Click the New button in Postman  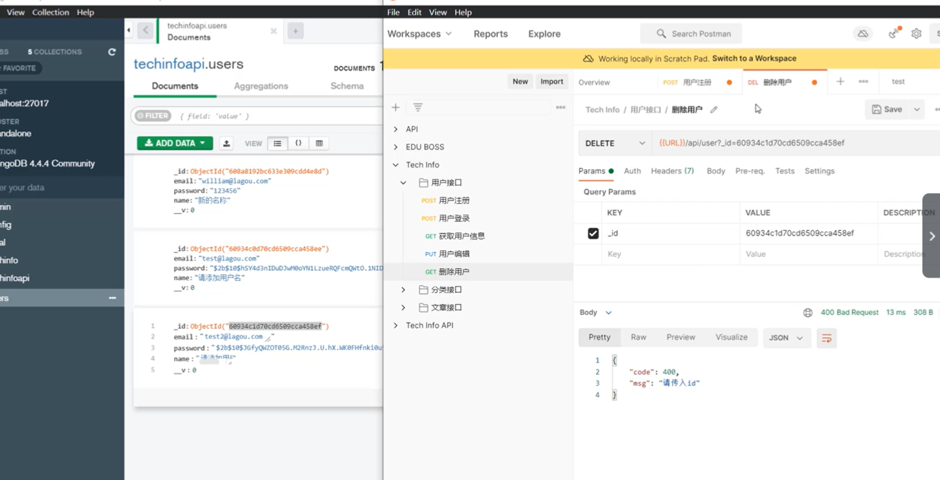pyautogui.click(x=520, y=81)
